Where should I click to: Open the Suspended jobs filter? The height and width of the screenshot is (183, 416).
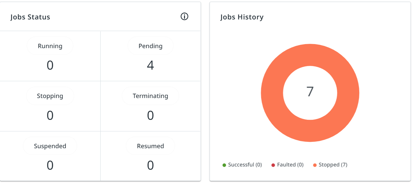50,146
